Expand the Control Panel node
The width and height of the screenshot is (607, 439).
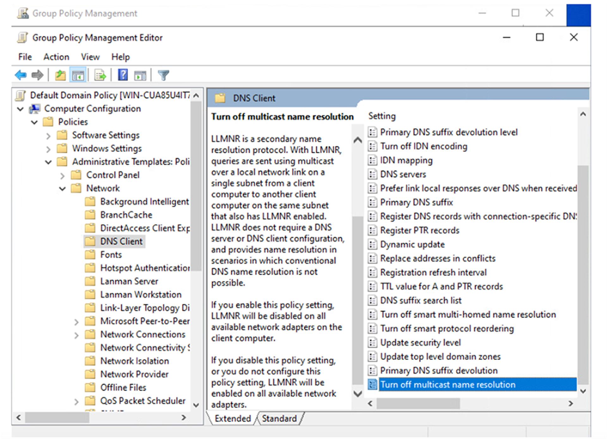click(62, 176)
